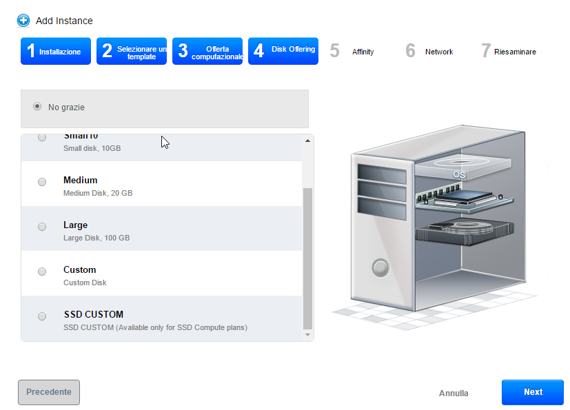This screenshot has width=570, height=410.
Task: Click Next to continue
Action: [532, 392]
